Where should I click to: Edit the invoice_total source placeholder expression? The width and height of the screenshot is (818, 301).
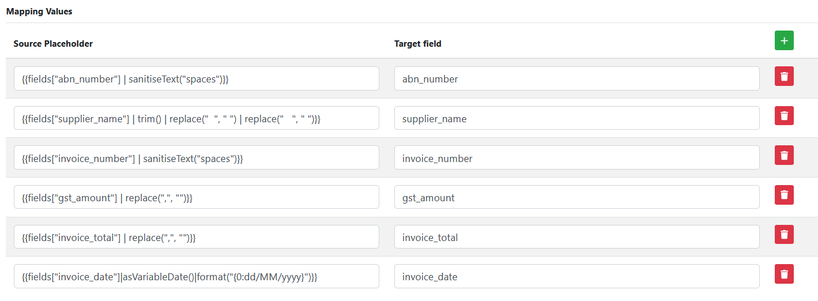196,238
